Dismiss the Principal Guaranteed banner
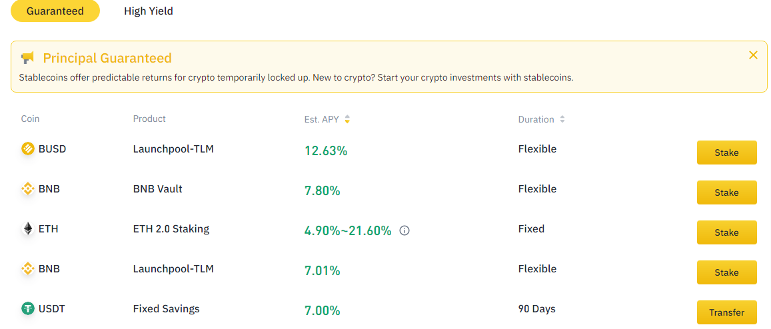The image size is (771, 329). (753, 55)
